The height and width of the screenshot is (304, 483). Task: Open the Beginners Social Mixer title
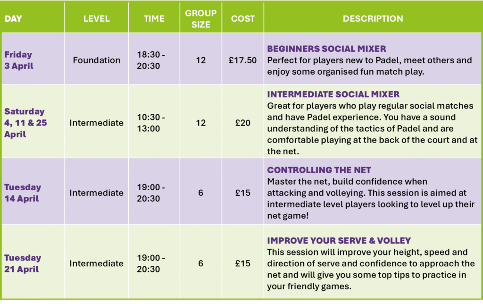[x=326, y=49]
